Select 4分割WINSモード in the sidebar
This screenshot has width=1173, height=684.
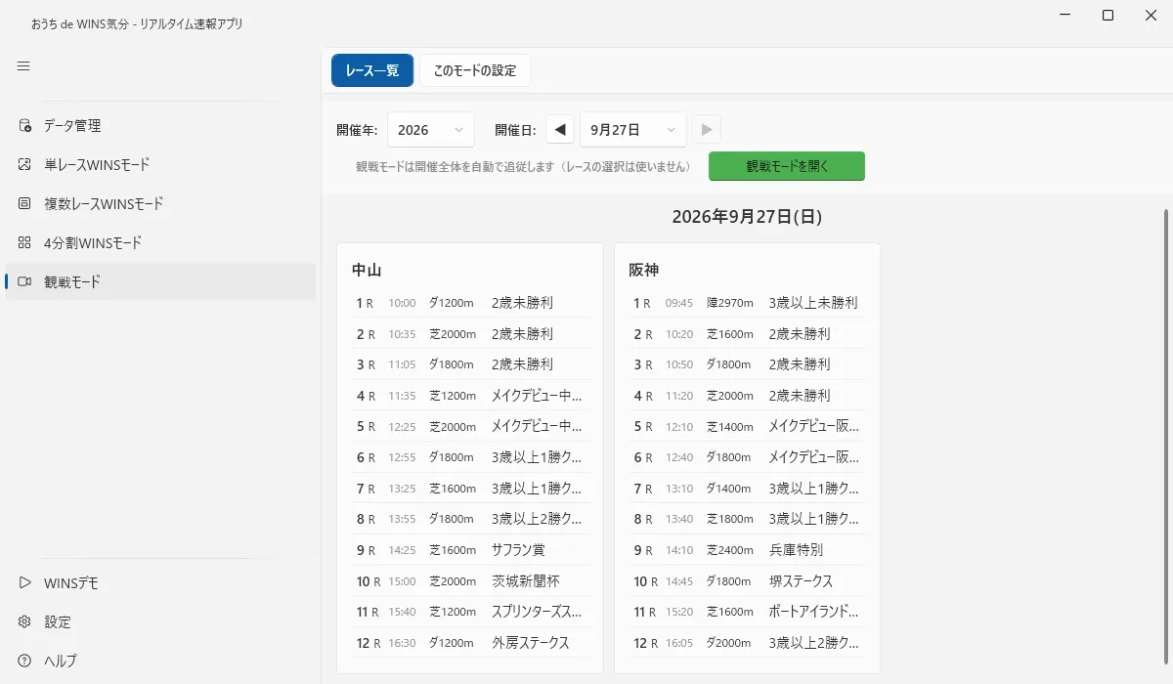pos(160,242)
